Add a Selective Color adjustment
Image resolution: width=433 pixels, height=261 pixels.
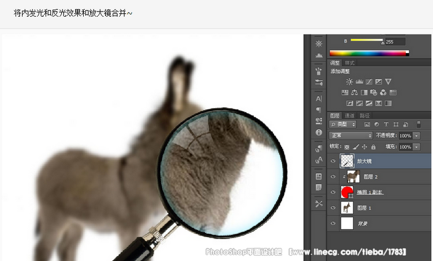coord(379,103)
